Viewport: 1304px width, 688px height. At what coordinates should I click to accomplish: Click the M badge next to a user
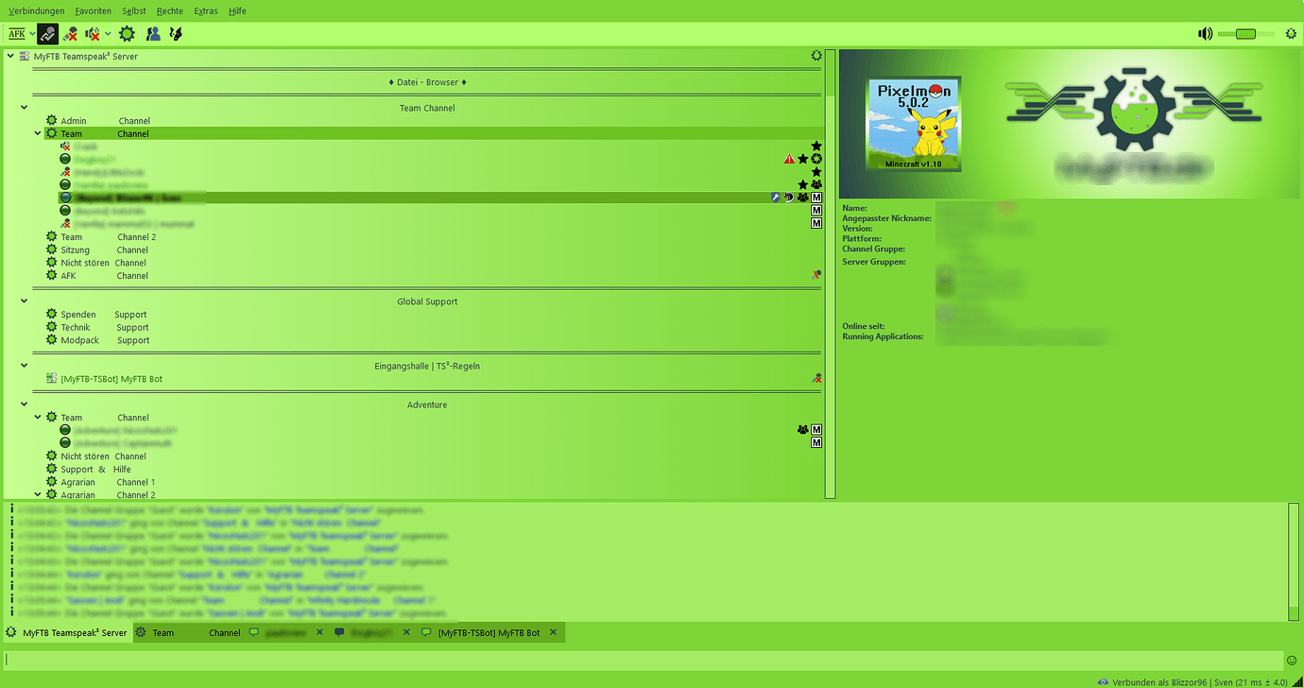tap(815, 198)
